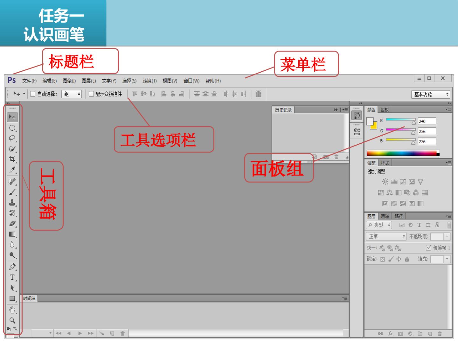Select the Gradient tool
This screenshot has width=458, height=344.
tap(12, 234)
